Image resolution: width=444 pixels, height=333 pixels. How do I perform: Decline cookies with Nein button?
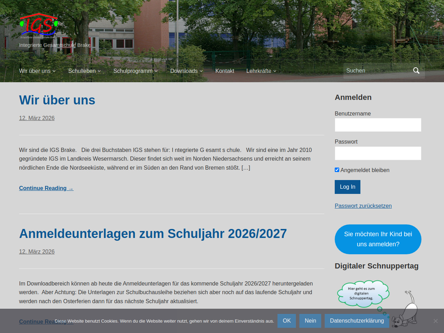(x=310, y=321)
